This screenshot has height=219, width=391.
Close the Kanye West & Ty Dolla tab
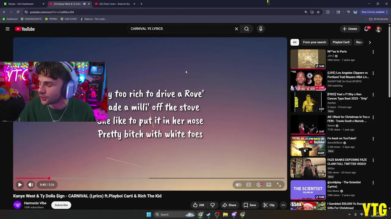pos(89,4)
